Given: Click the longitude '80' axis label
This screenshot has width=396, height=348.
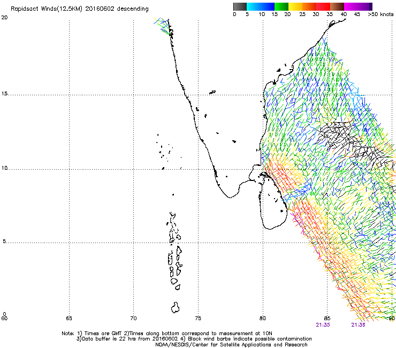Looking at the screenshot, I should [x=263, y=319].
